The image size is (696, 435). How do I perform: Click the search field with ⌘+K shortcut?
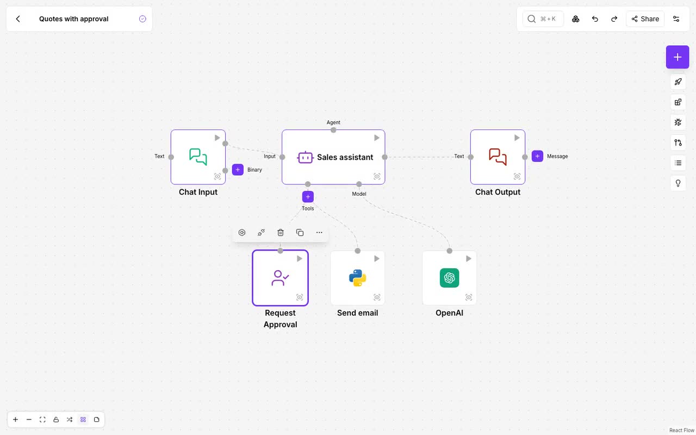(543, 19)
